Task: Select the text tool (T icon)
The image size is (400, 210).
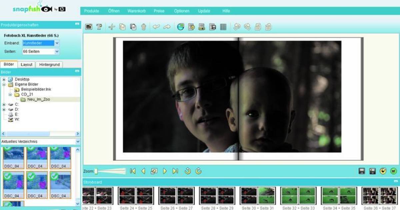Action: [99, 27]
